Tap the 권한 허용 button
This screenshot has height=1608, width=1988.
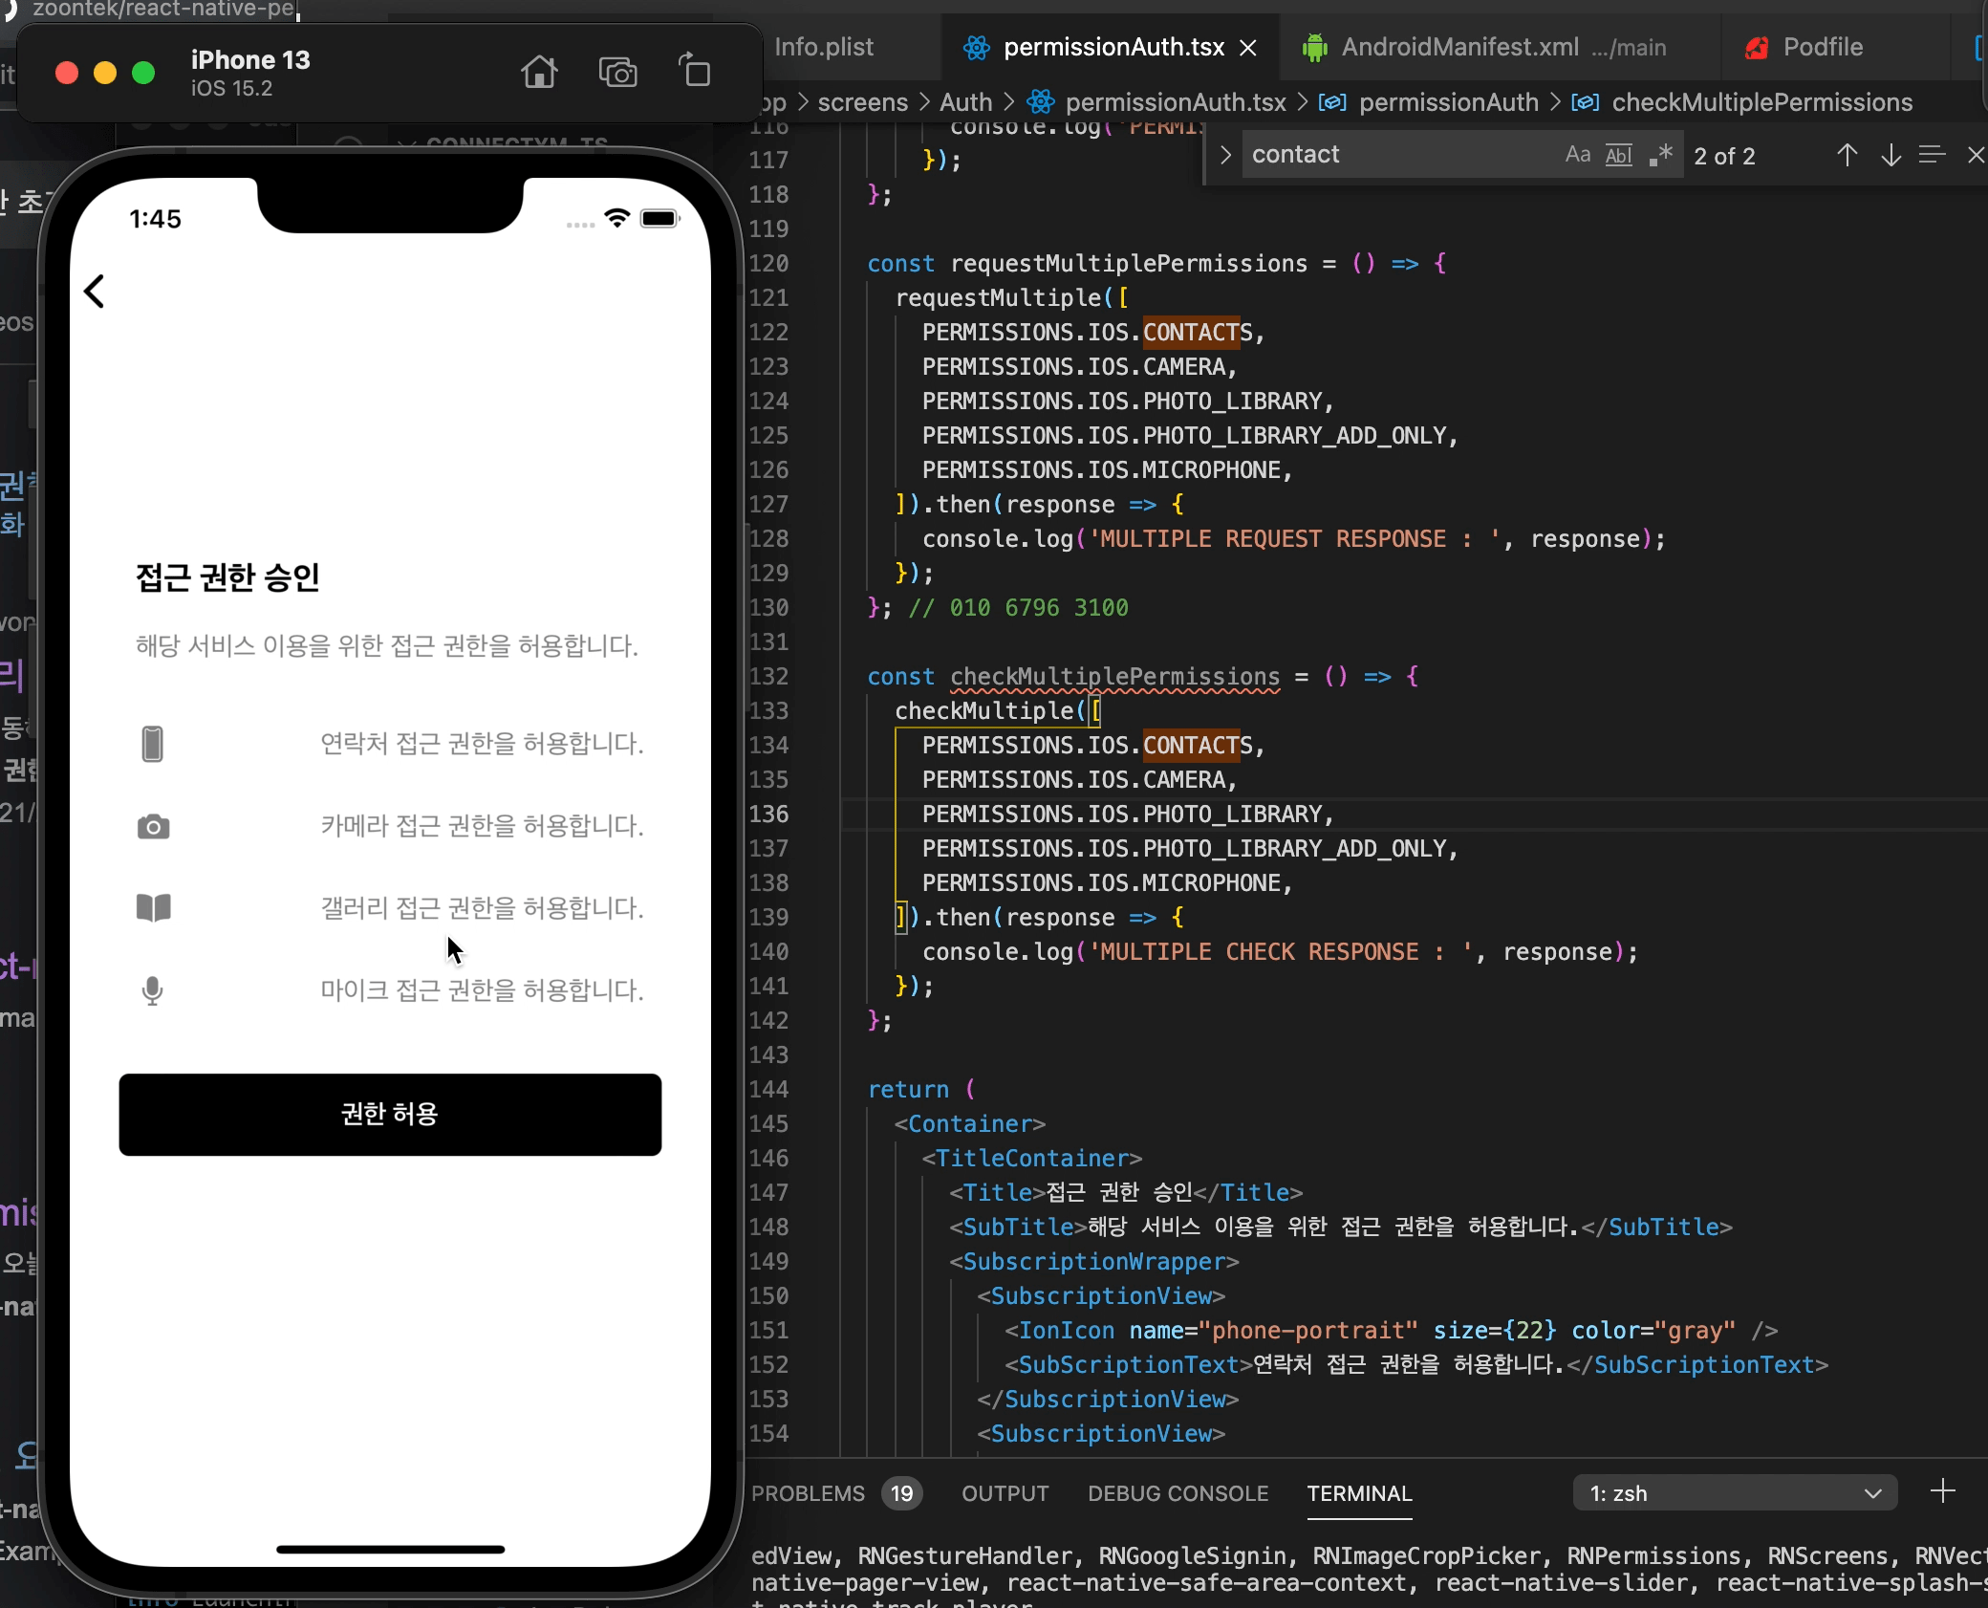[390, 1115]
